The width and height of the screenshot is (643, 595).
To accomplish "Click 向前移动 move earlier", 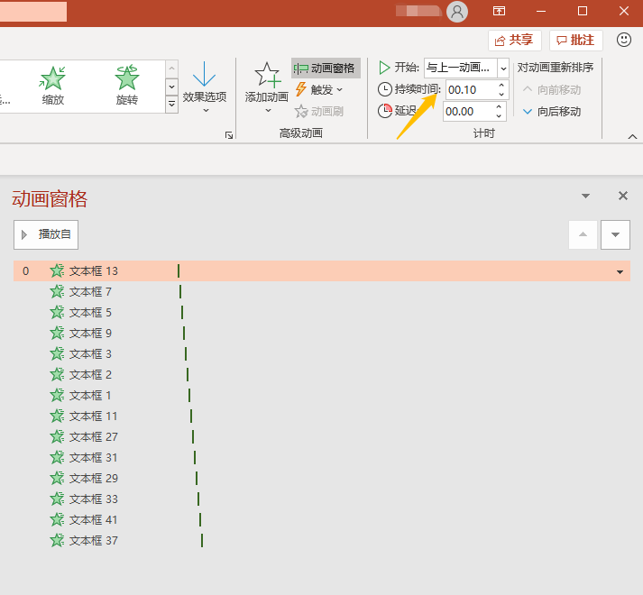I will [x=552, y=89].
